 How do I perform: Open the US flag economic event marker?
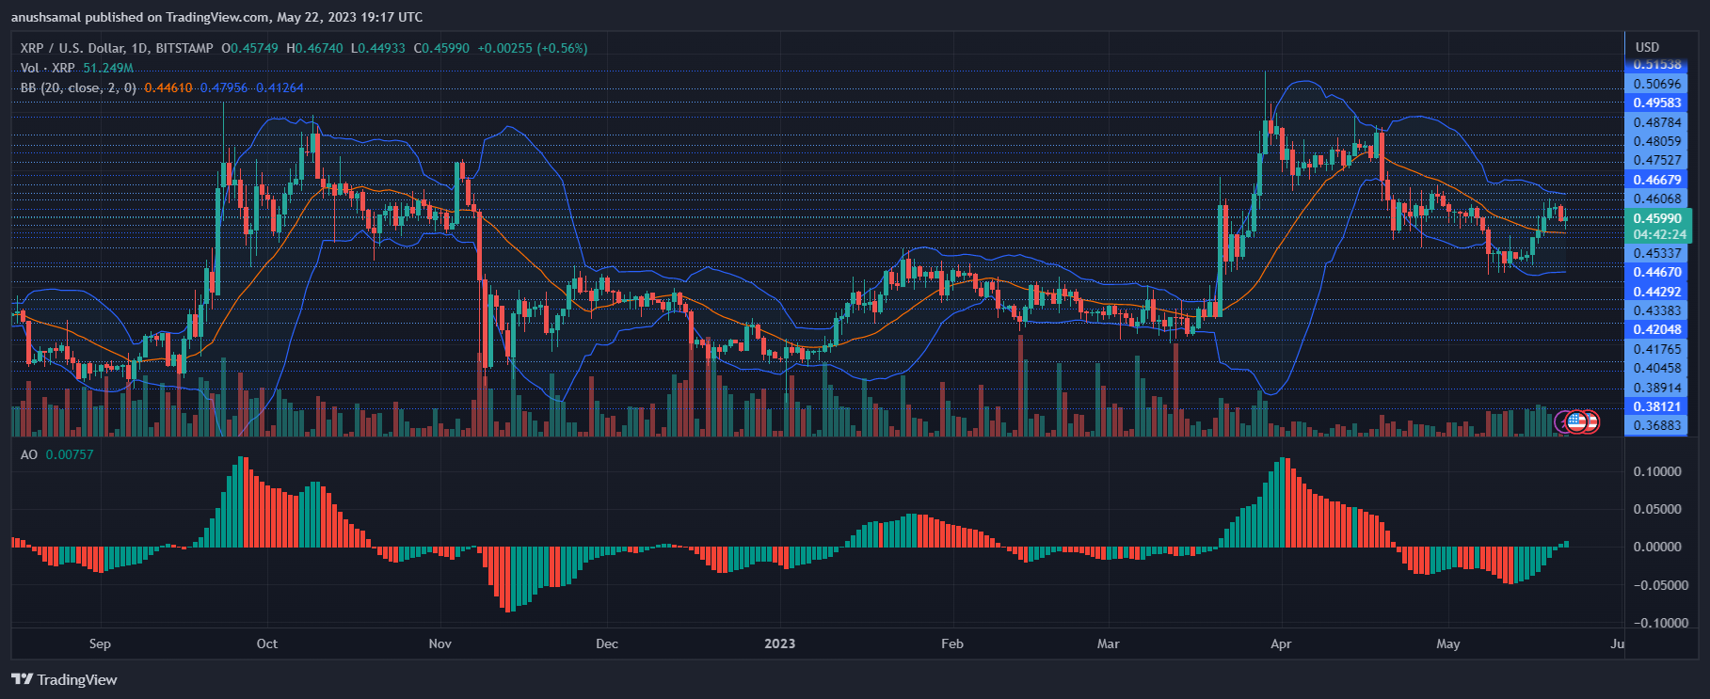(1577, 422)
